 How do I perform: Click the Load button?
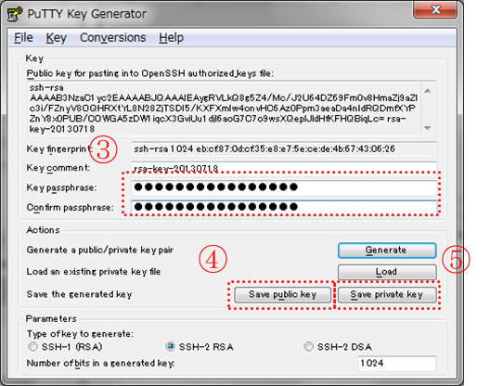pyautogui.click(x=387, y=272)
